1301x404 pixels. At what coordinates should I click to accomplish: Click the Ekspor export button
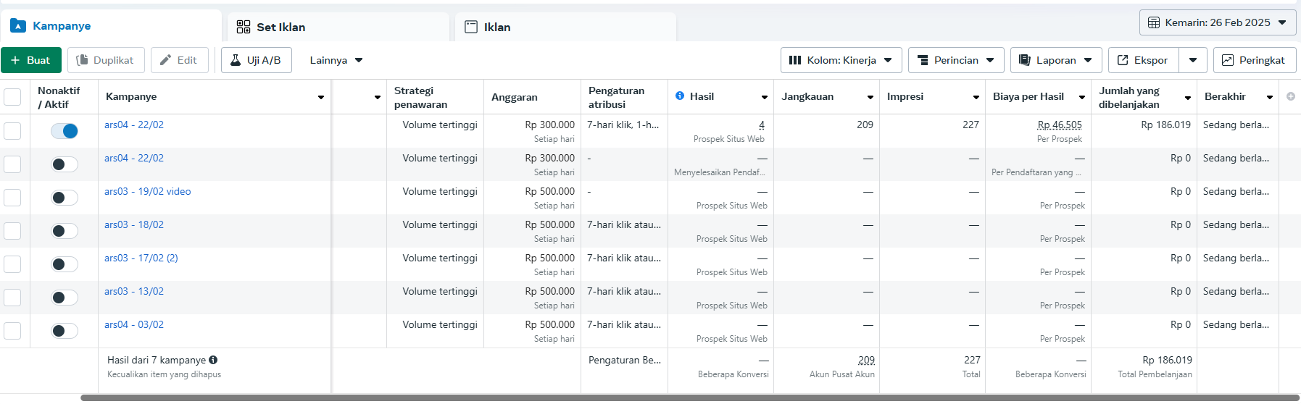[x=1143, y=60]
